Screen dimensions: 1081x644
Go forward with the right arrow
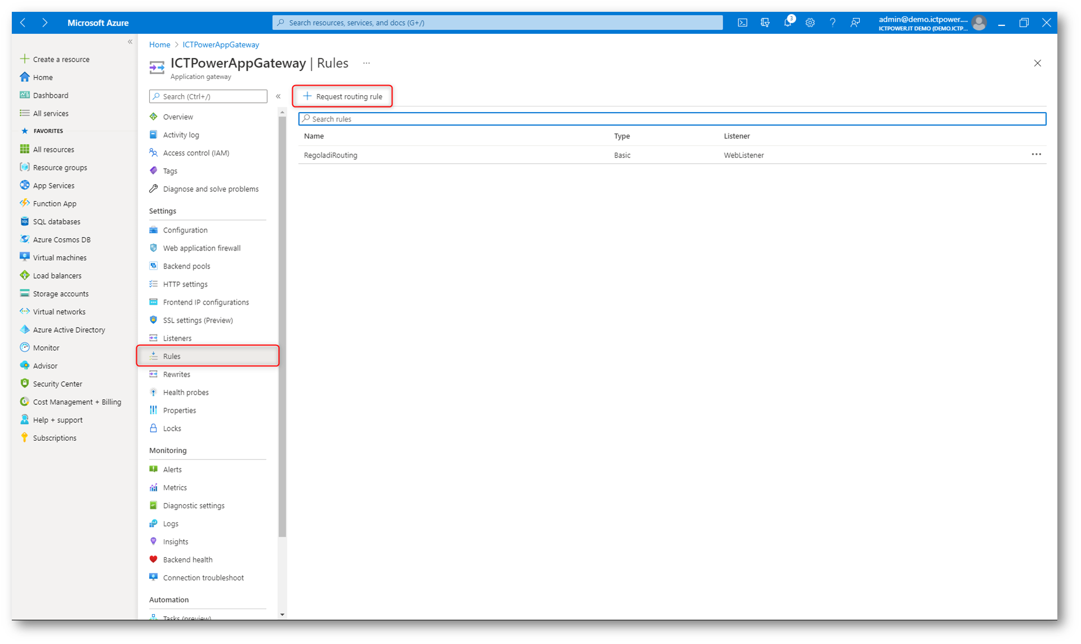45,23
